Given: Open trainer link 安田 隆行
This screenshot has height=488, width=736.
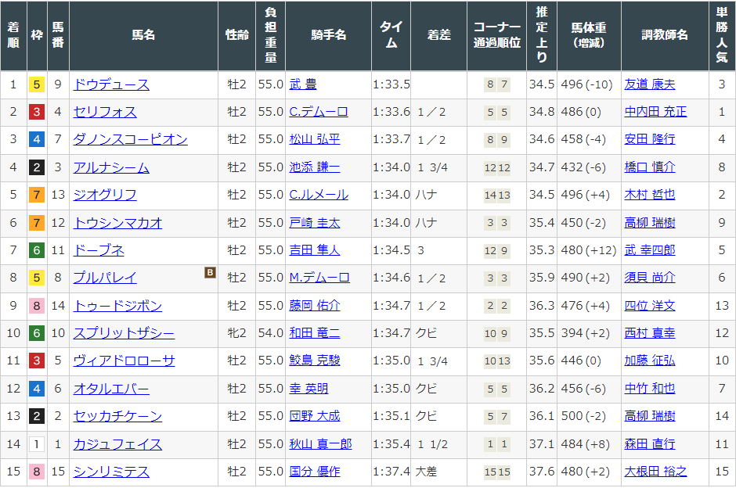Looking at the screenshot, I should (650, 139).
